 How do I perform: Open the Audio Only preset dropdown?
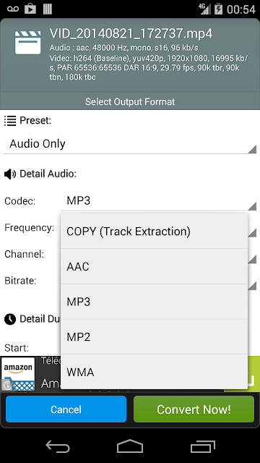130,144
